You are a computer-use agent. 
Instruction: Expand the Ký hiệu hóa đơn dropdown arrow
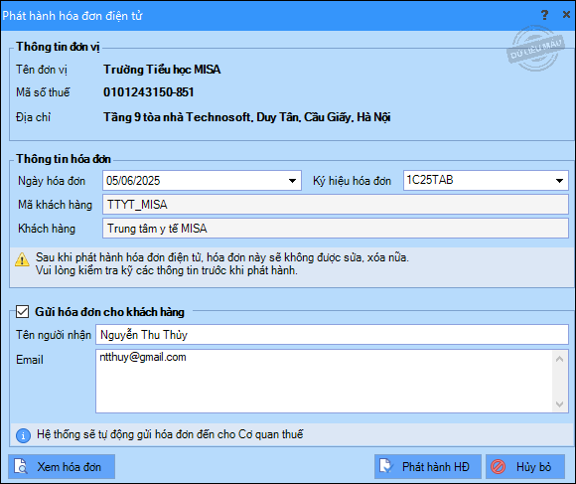(x=559, y=181)
